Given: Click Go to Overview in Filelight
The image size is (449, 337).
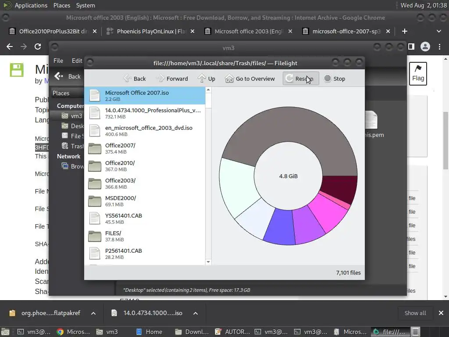Looking at the screenshot, I should [x=249, y=79].
